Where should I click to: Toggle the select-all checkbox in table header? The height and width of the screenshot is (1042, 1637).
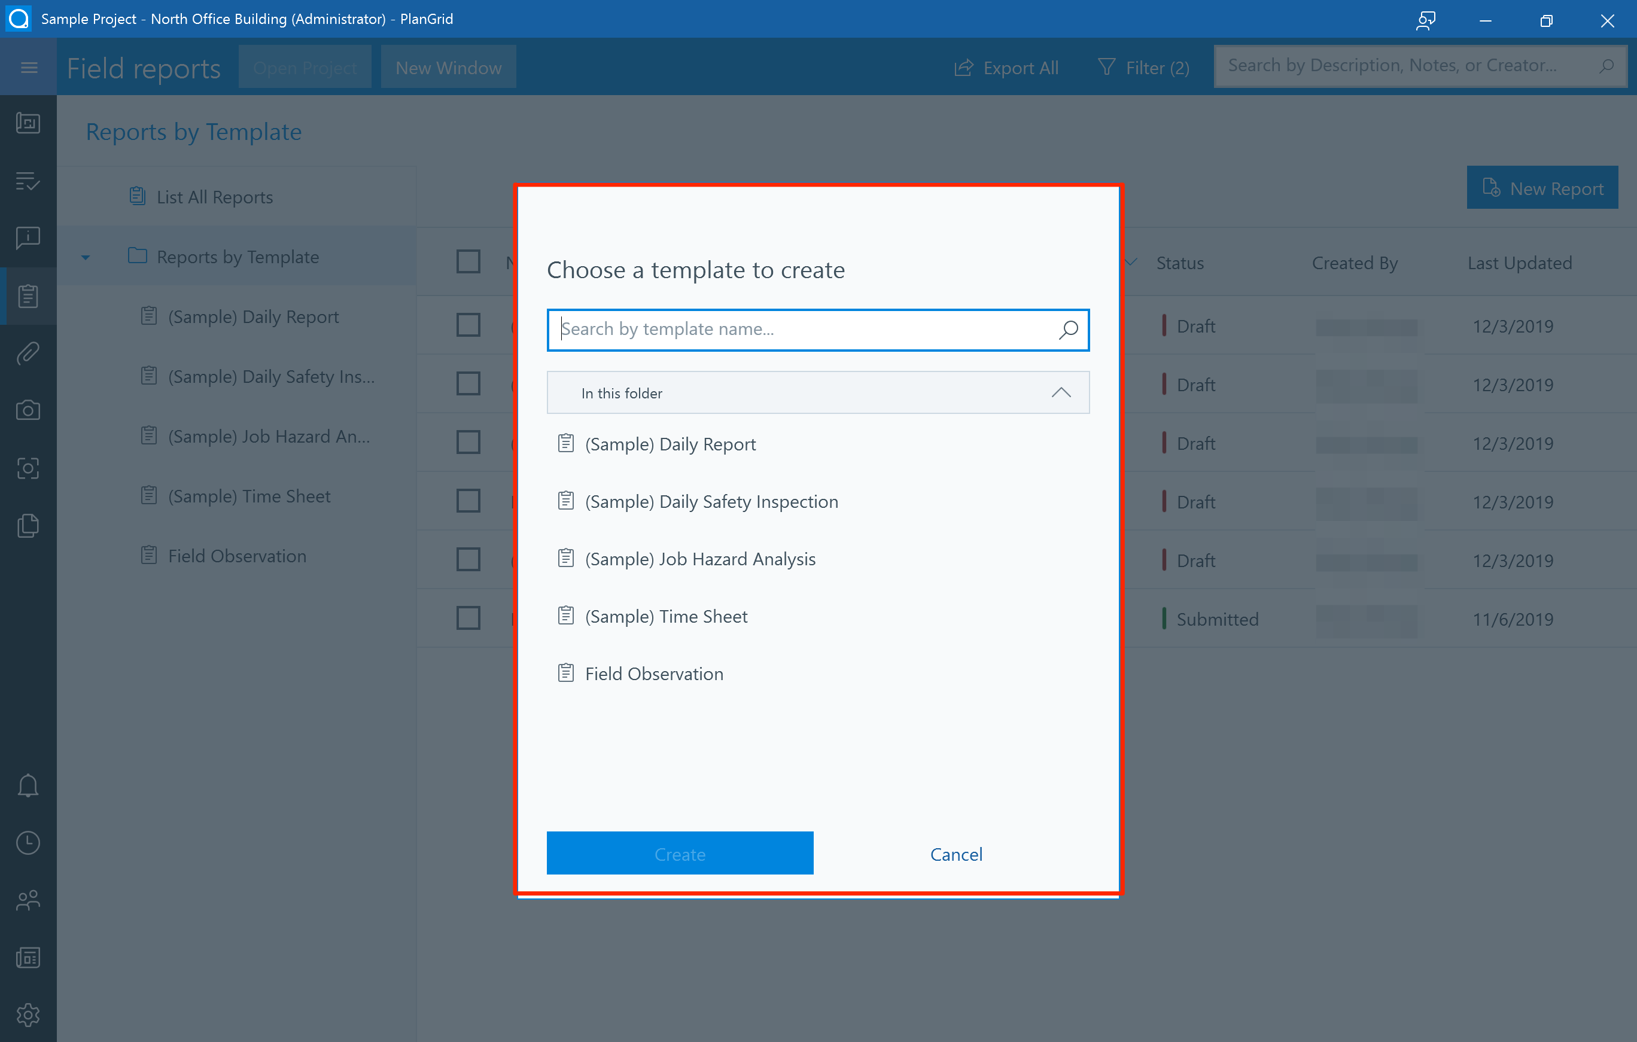coord(468,261)
